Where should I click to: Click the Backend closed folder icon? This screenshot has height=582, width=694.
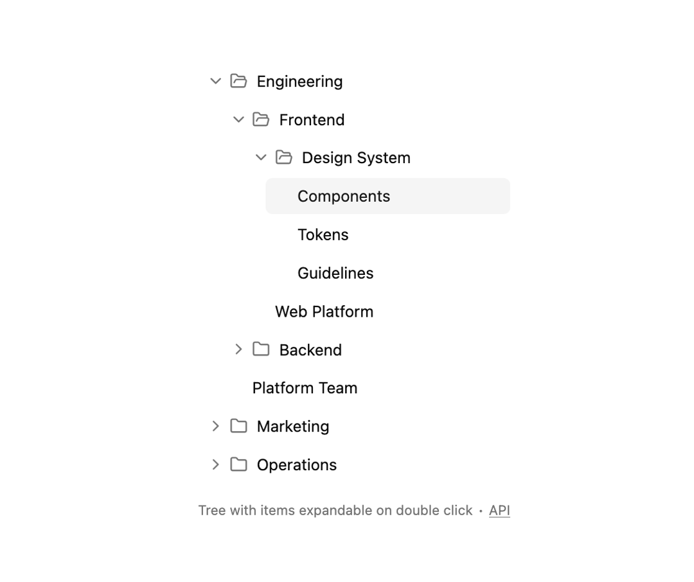pyautogui.click(x=261, y=349)
